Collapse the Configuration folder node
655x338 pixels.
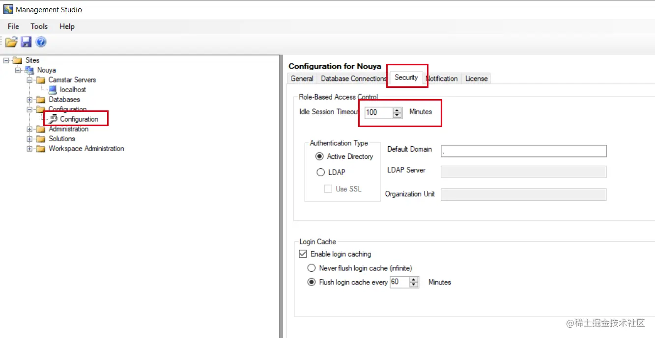(x=29, y=109)
